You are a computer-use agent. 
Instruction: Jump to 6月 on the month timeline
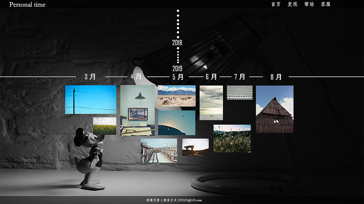click(x=211, y=77)
